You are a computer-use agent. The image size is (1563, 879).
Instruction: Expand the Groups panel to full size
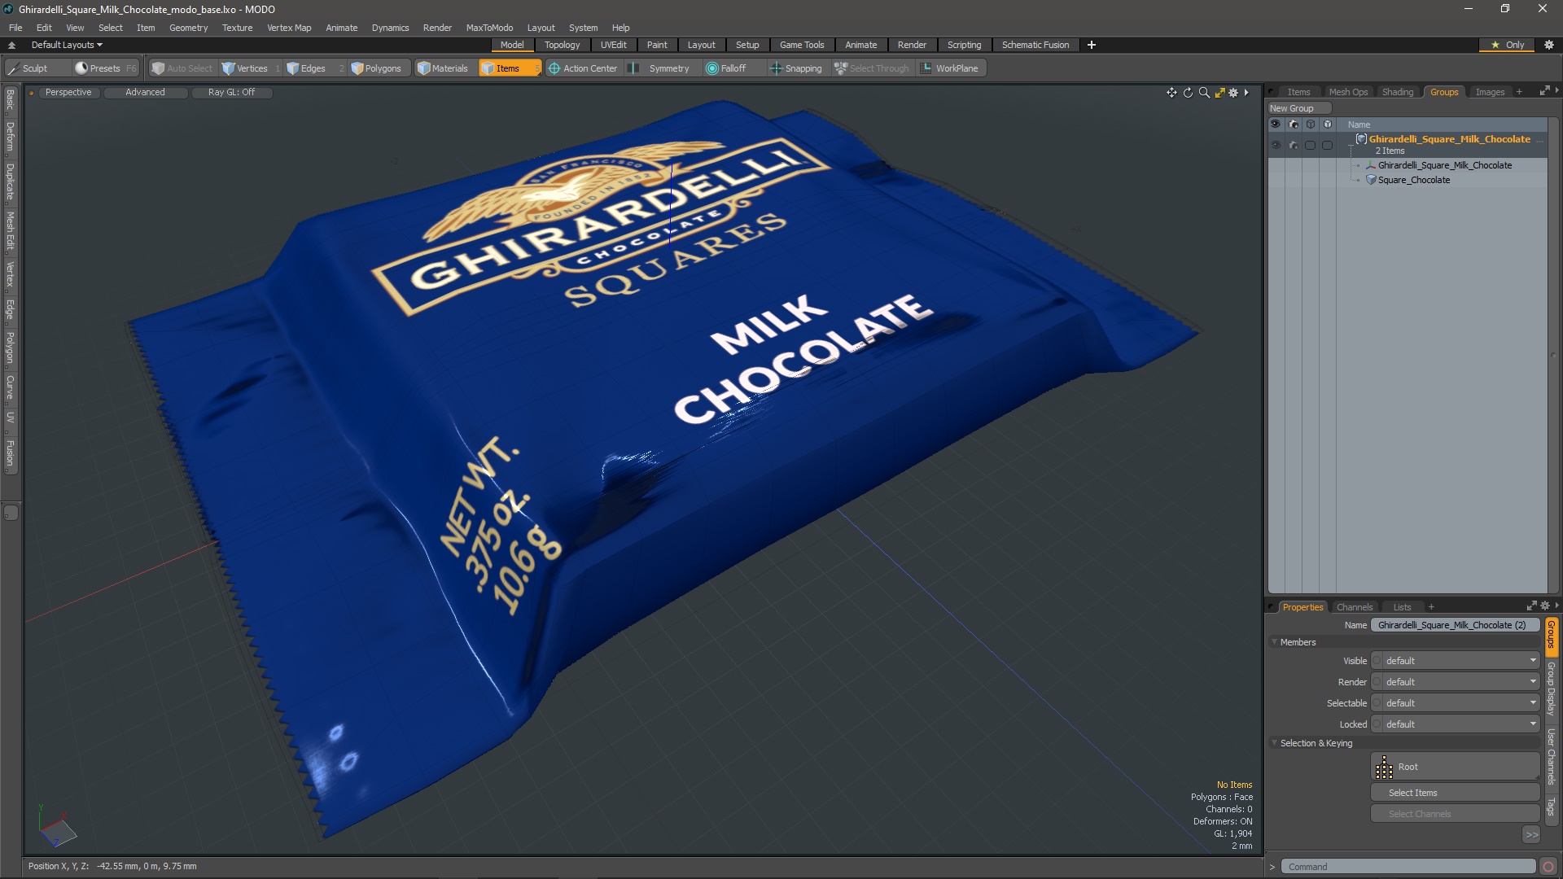[x=1544, y=91]
